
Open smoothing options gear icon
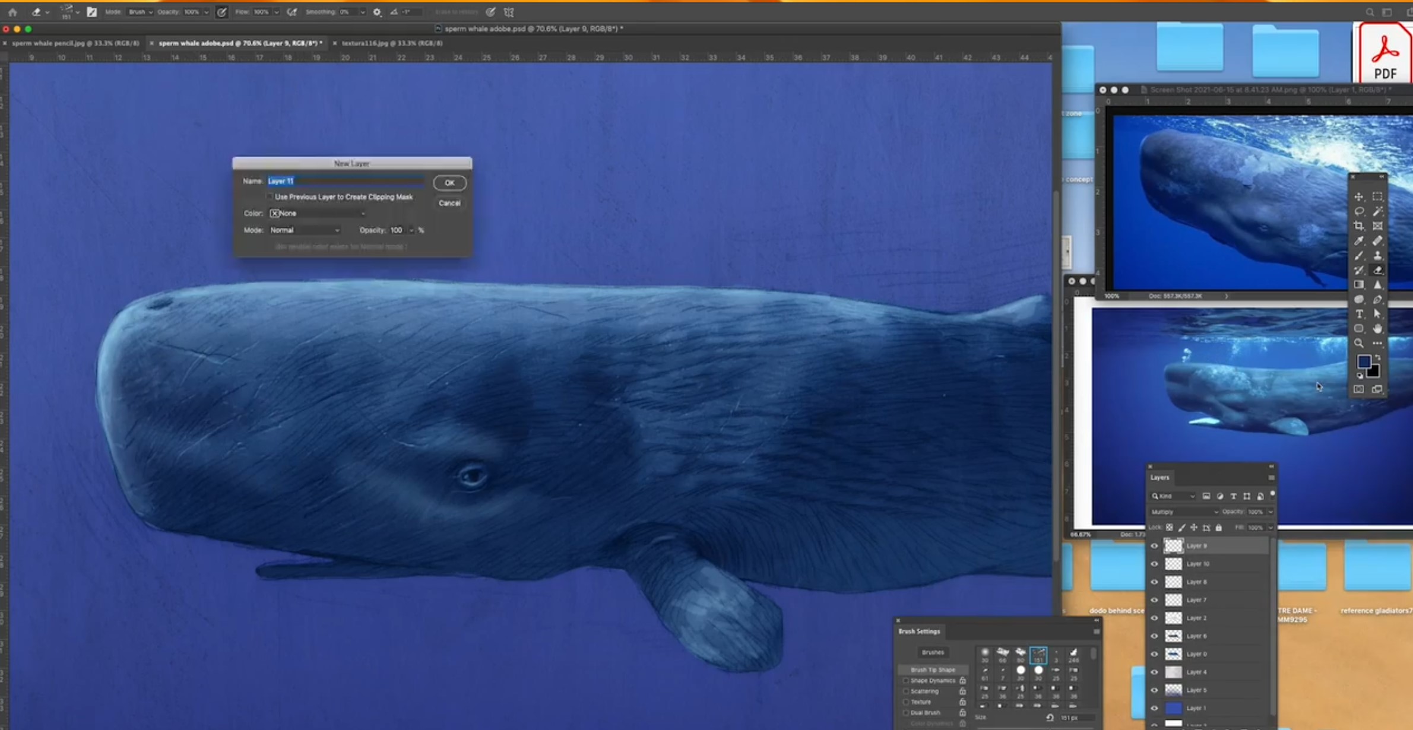click(377, 12)
